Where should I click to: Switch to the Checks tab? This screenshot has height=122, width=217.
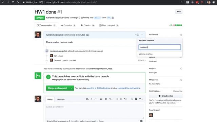pyautogui.click(x=87, y=25)
